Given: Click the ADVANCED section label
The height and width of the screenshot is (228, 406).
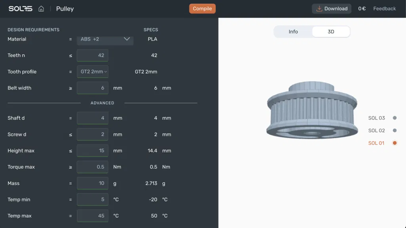Looking at the screenshot, I should point(102,103).
